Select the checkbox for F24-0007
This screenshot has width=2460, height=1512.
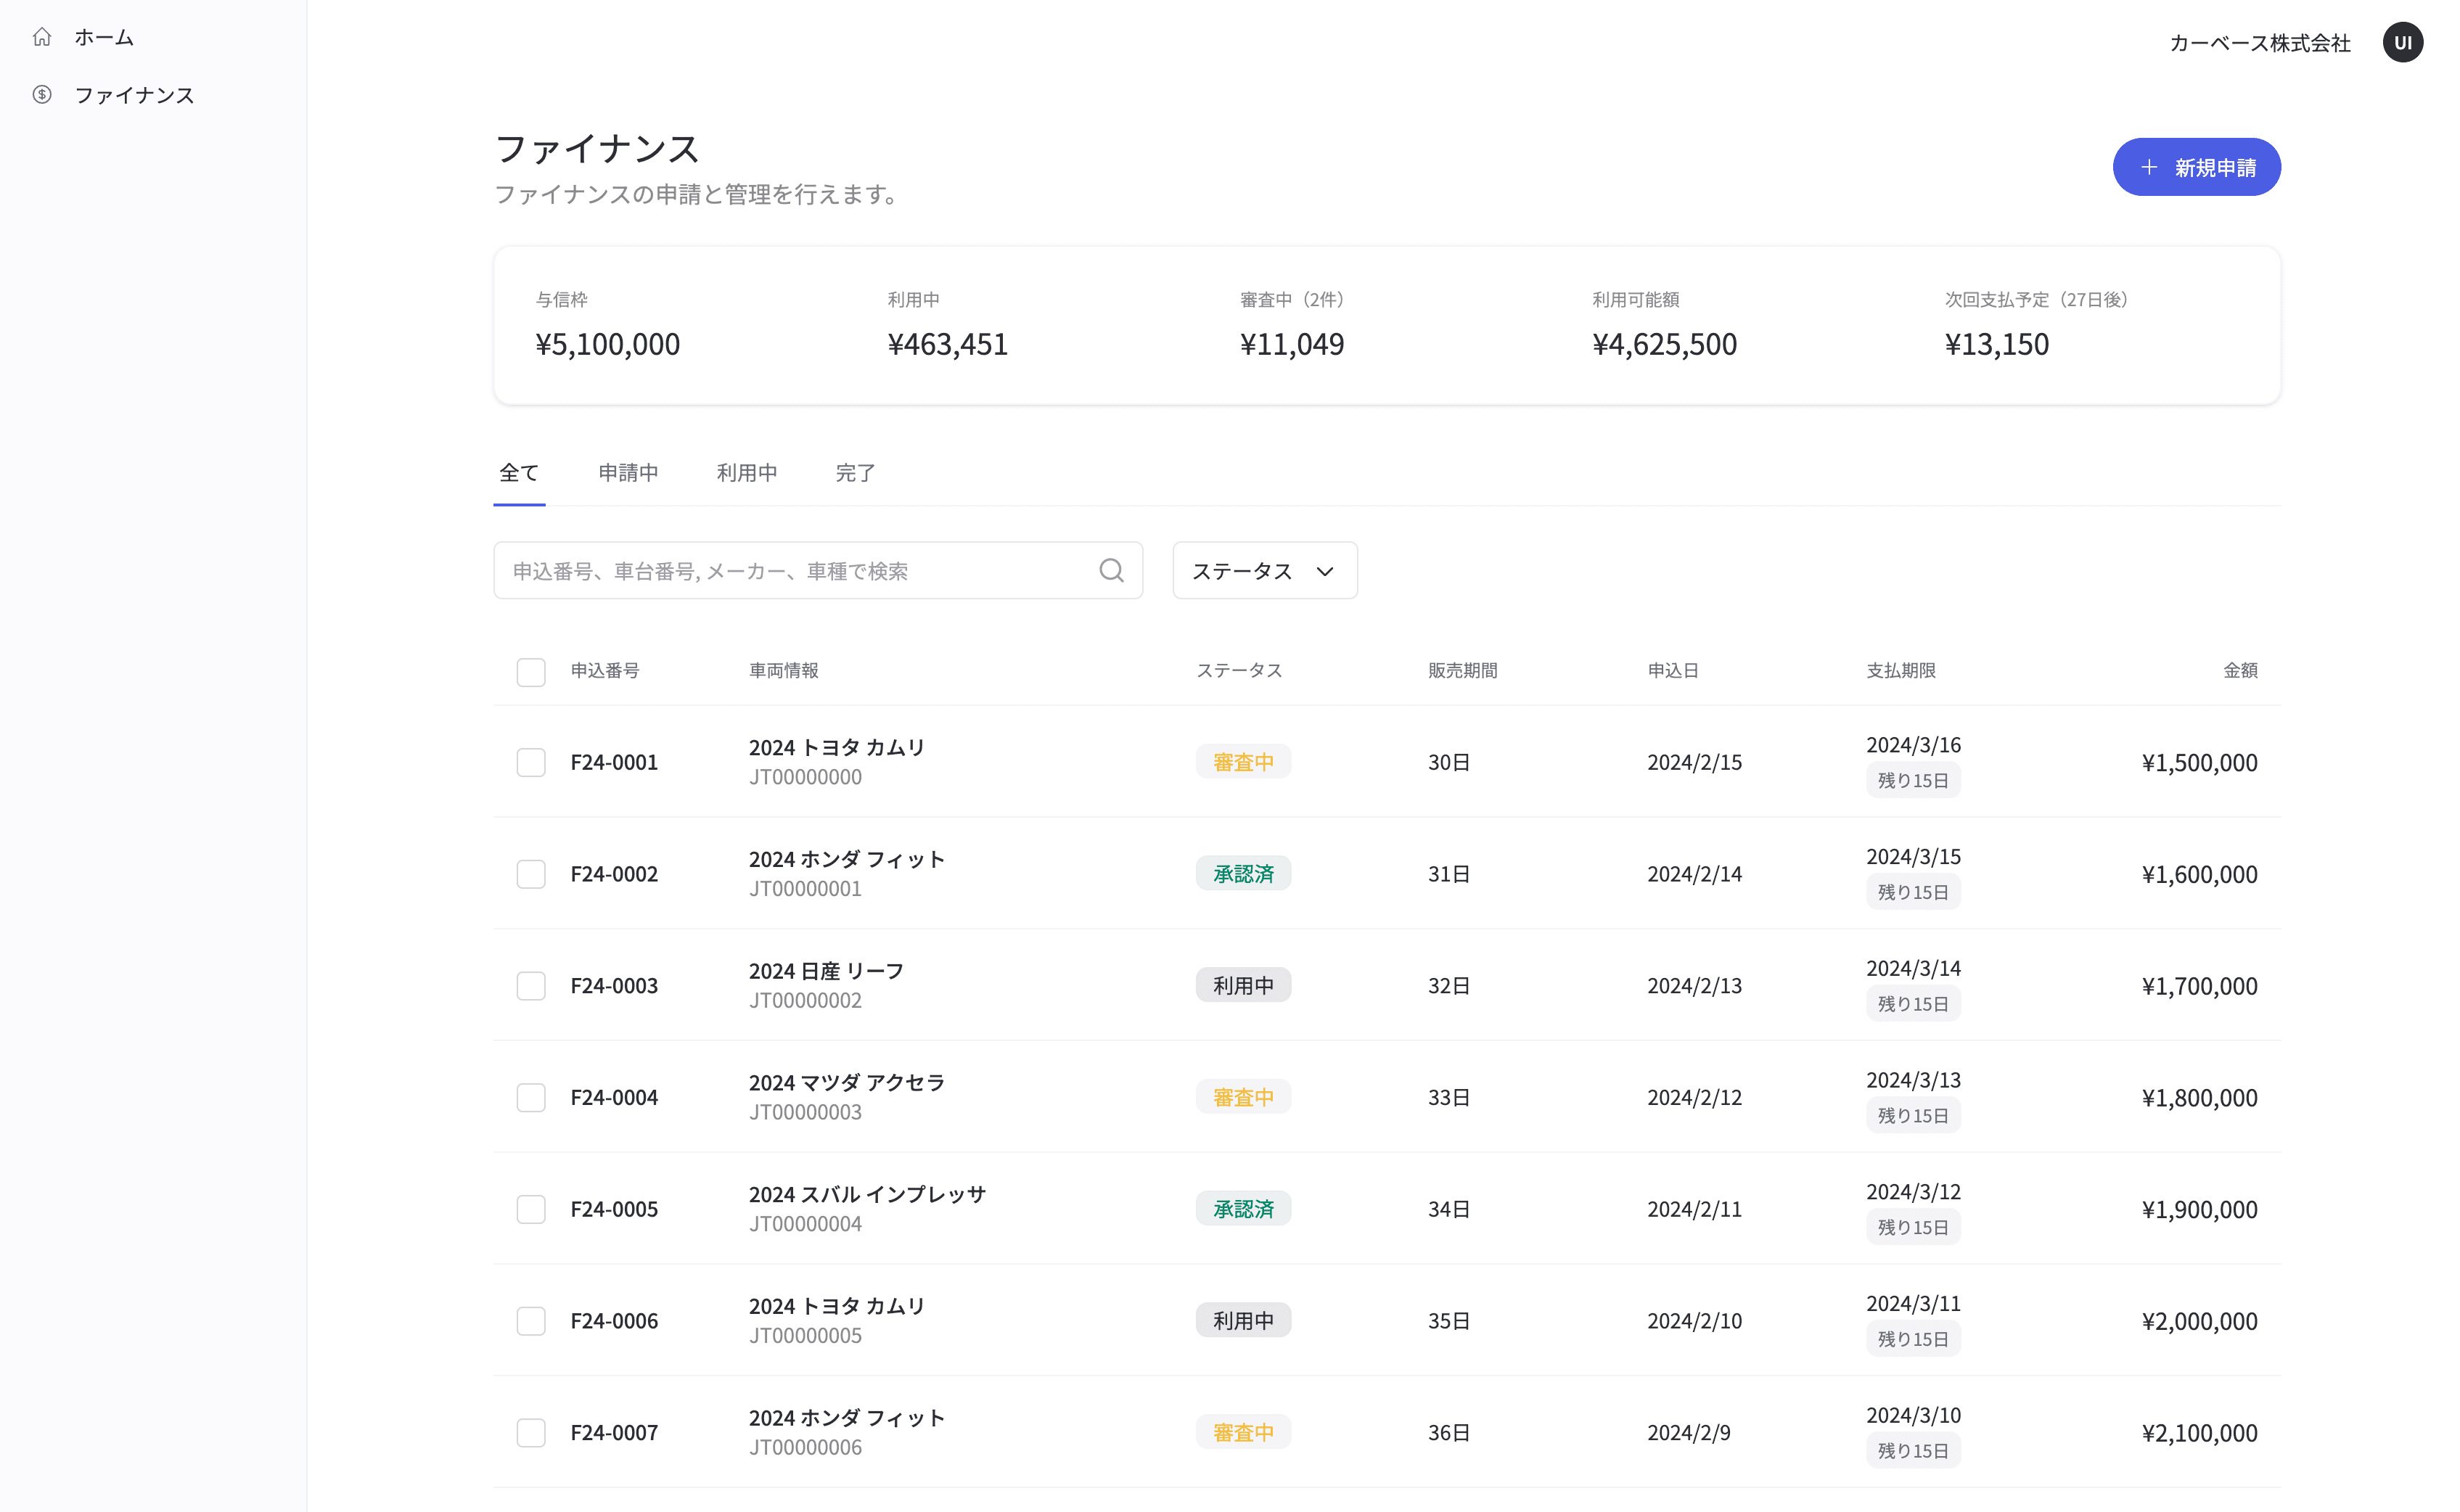click(531, 1432)
